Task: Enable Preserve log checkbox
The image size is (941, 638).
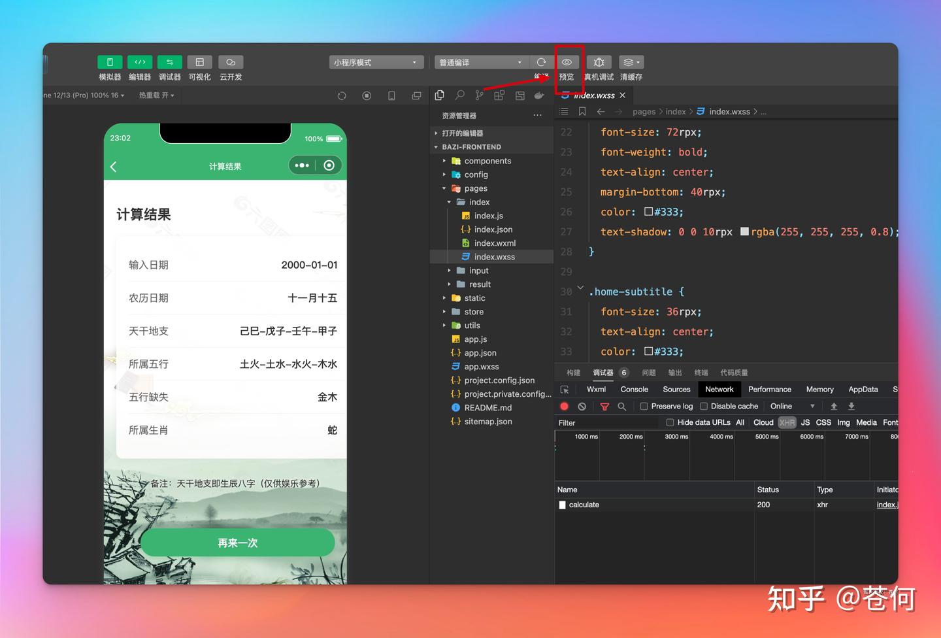Action: point(644,407)
